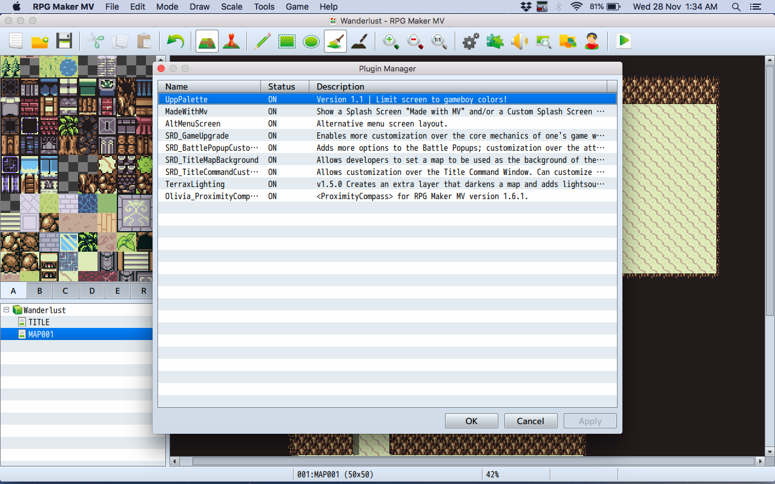Open the Tools menu
775x484 pixels.
[264, 7]
